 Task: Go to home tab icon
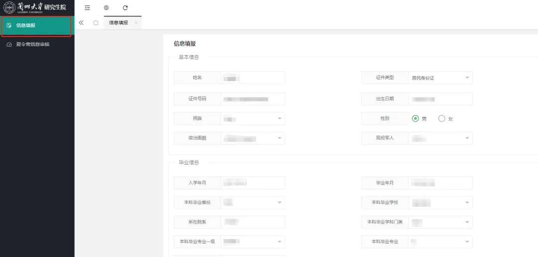click(96, 22)
